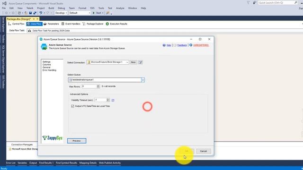Screen dimensions: 303x170
Task: Click the Save icon in the toolbar
Action: [x=30, y=13]
